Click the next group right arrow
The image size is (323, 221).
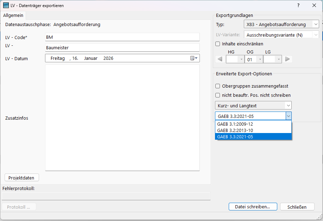(287, 59)
